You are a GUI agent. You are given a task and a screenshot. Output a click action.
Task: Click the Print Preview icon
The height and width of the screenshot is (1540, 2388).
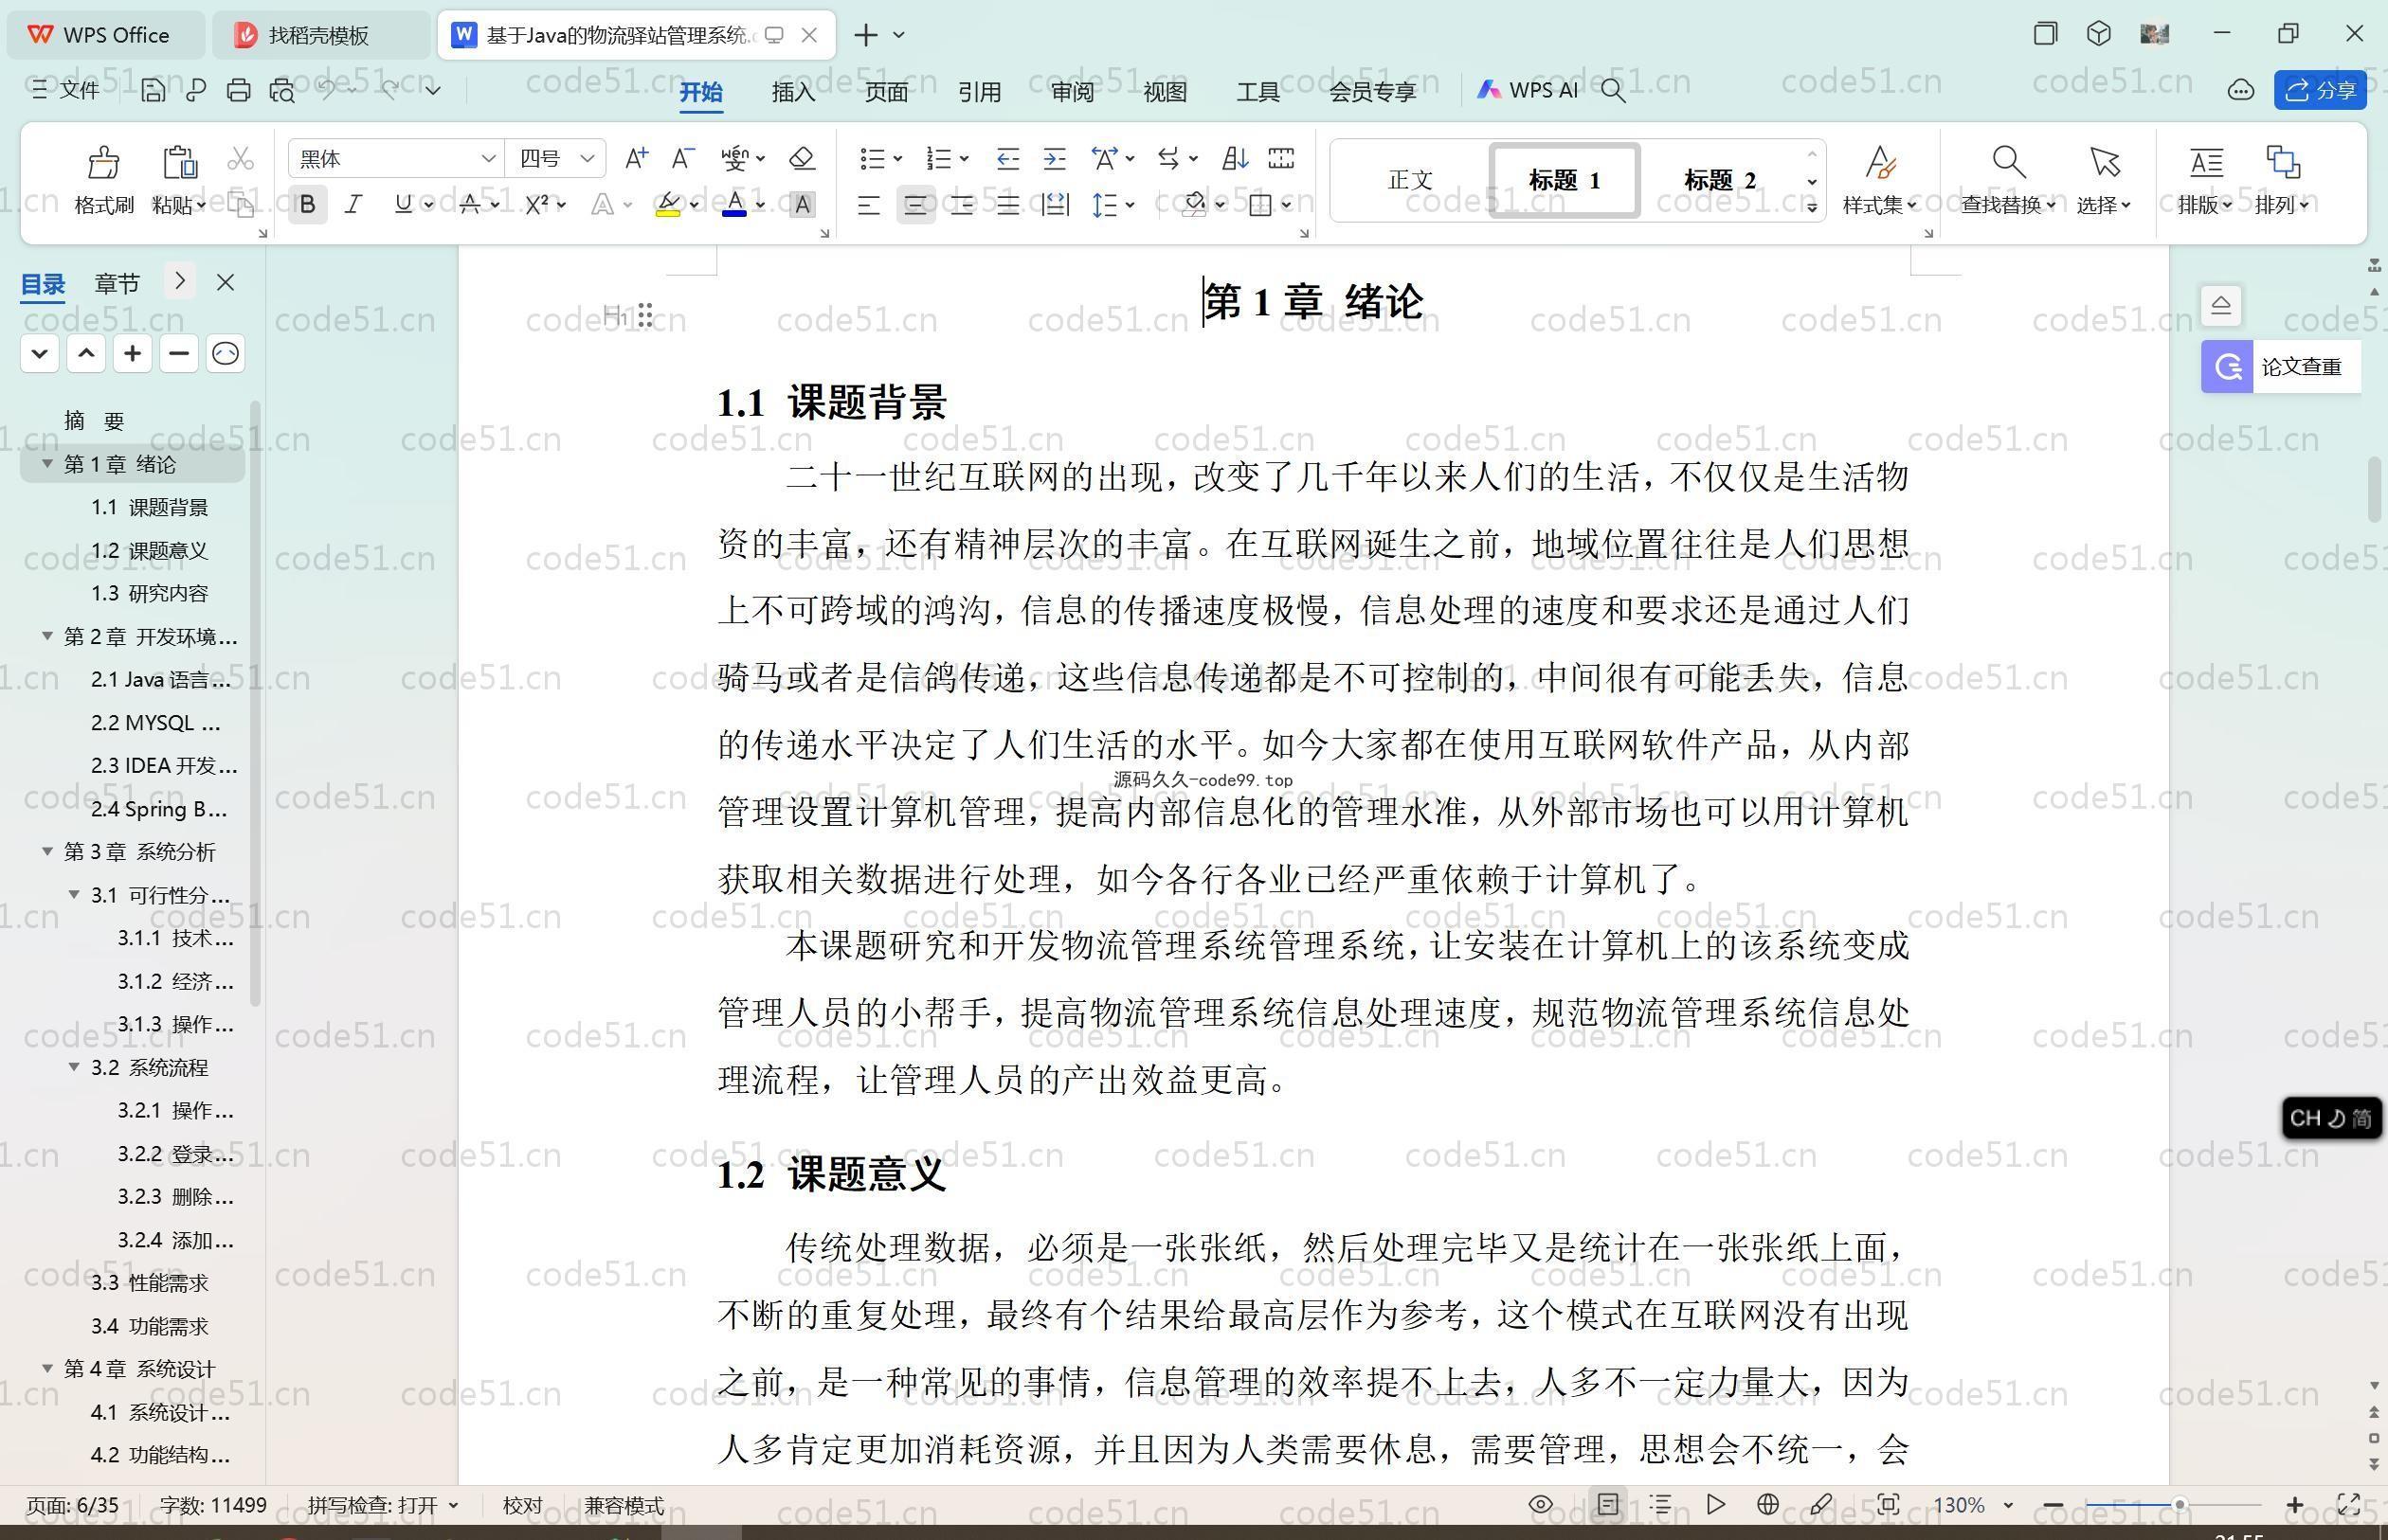pyautogui.click(x=282, y=90)
